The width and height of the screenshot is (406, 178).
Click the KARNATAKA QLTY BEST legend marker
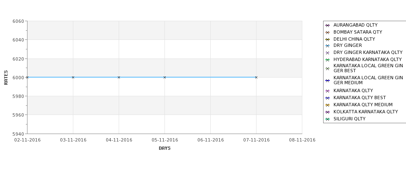[x=328, y=98]
